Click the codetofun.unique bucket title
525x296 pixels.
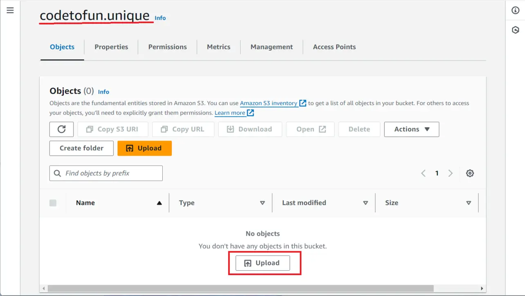click(x=95, y=16)
